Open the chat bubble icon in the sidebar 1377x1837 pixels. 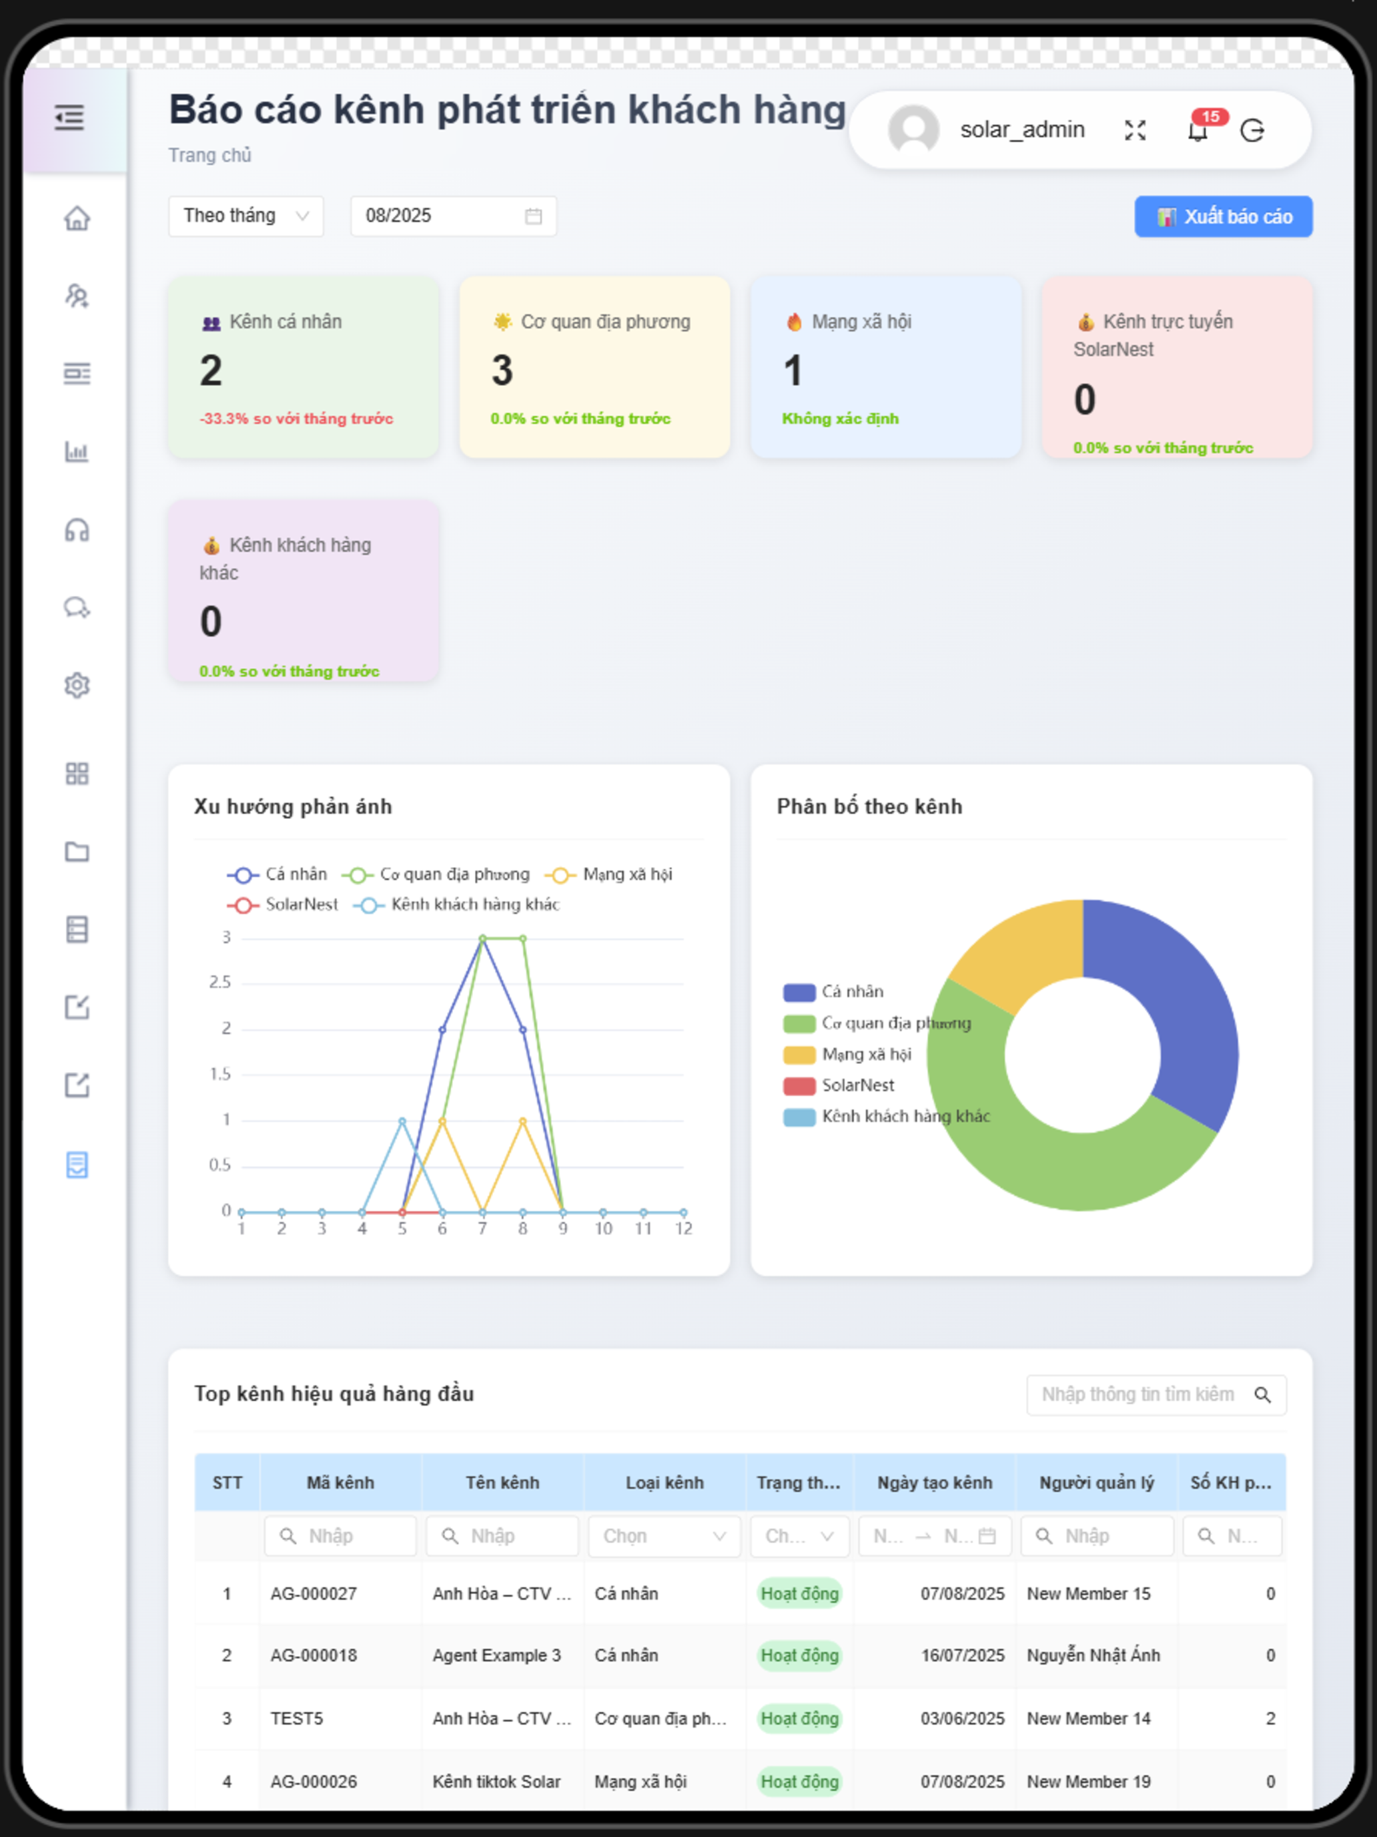point(77,608)
